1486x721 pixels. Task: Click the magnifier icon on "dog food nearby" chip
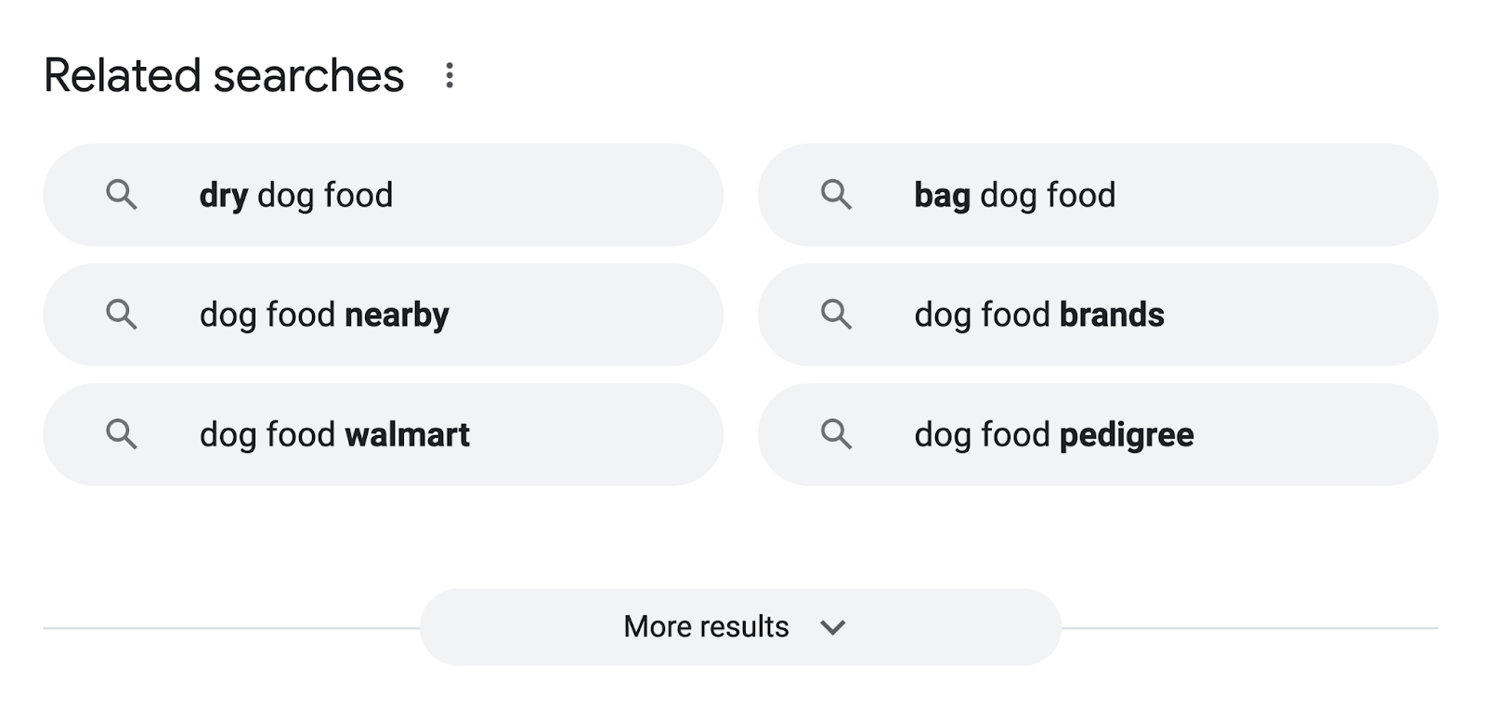pyautogui.click(x=124, y=315)
